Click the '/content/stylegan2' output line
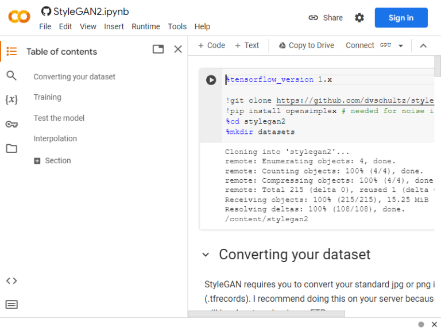Image resolution: width=441 pixels, height=331 pixels. [x=266, y=219]
